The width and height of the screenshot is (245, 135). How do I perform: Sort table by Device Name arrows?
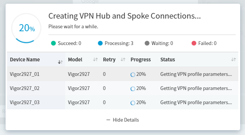click(60, 62)
